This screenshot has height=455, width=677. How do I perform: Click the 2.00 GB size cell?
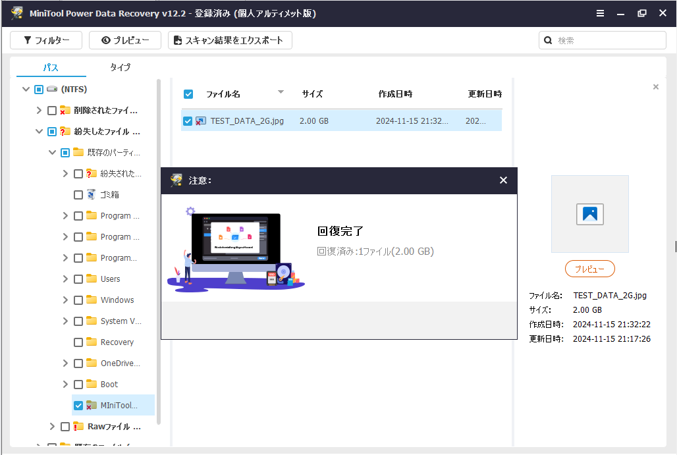[x=314, y=121]
